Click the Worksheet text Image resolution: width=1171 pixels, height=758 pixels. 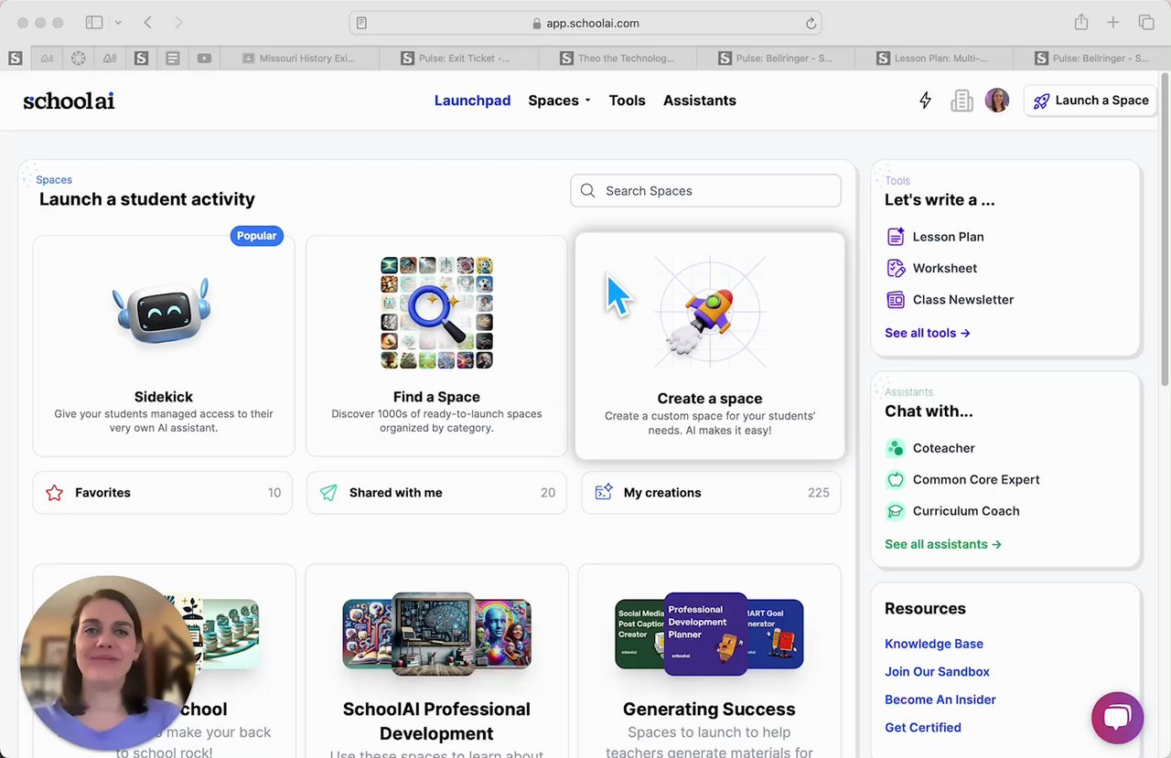point(945,268)
